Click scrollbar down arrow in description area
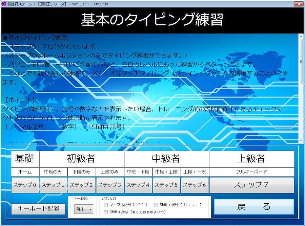The width and height of the screenshot is (305, 226). tap(301, 141)
